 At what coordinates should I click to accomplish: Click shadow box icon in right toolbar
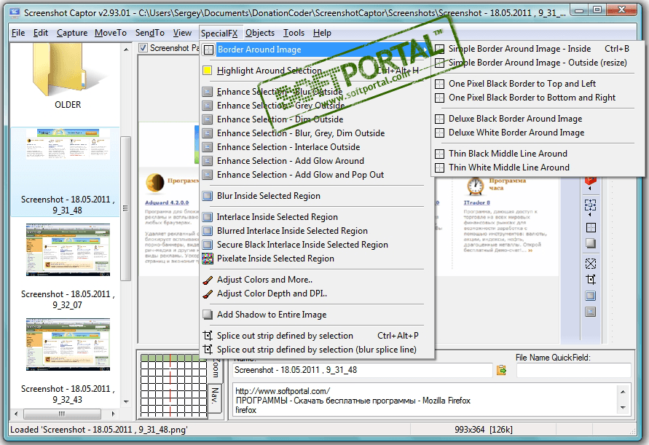(591, 243)
